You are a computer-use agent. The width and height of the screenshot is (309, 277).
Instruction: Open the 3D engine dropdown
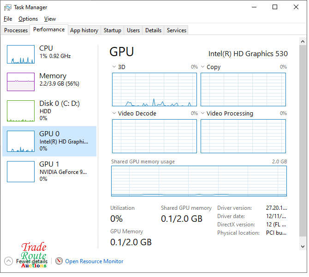tap(114, 67)
